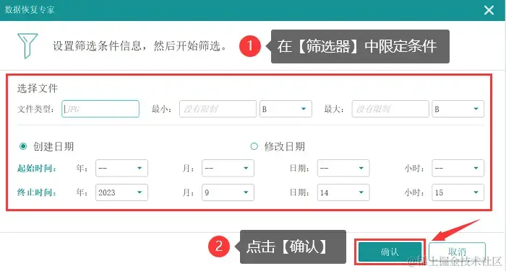Open the 起始时间 日期 dropdown

[x=343, y=168]
